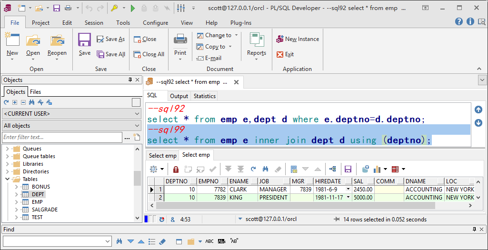Expand the SALGRADE table node

pyautogui.click(x=17, y=210)
